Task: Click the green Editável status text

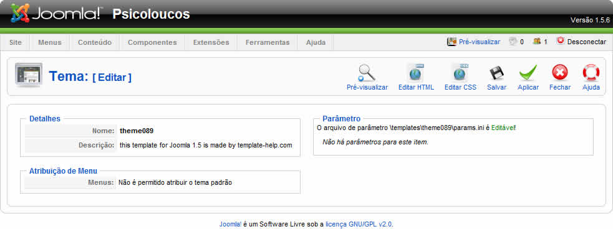Action: [x=503, y=128]
